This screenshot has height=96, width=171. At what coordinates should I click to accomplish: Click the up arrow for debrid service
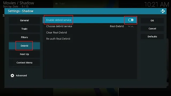pyautogui.click(x=132, y=26)
